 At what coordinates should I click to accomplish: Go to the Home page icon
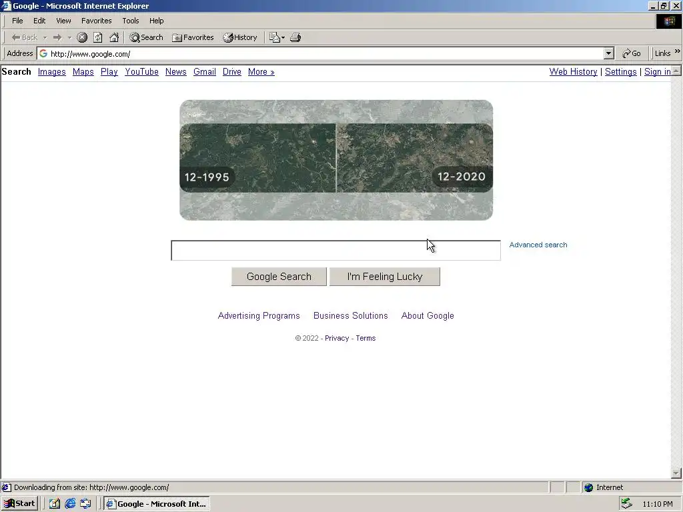pos(114,37)
